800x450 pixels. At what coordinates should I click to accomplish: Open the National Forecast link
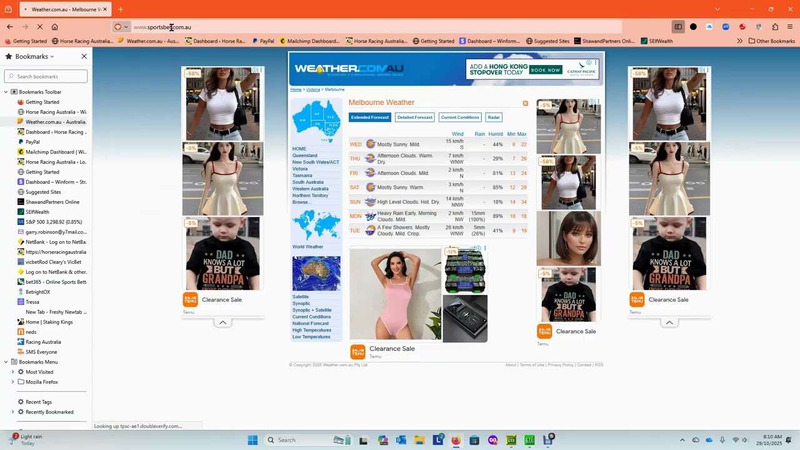(310, 324)
